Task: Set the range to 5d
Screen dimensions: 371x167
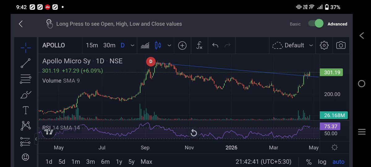Action: [x=62, y=162]
